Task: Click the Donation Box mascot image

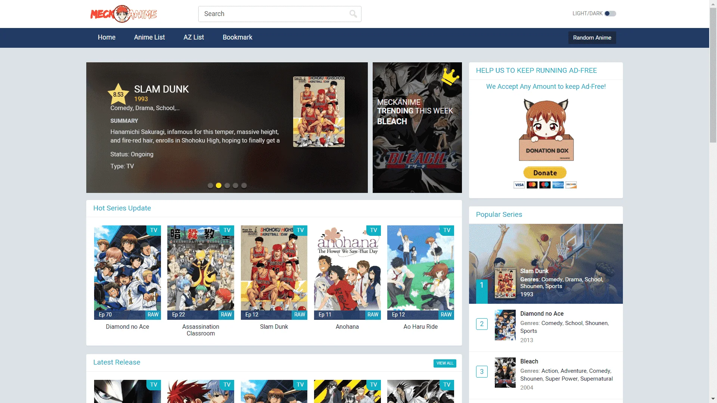Action: pyautogui.click(x=546, y=130)
